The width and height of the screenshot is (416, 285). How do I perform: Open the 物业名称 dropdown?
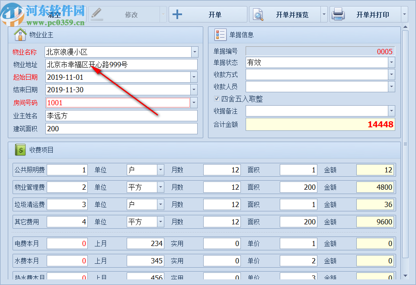[x=194, y=52]
